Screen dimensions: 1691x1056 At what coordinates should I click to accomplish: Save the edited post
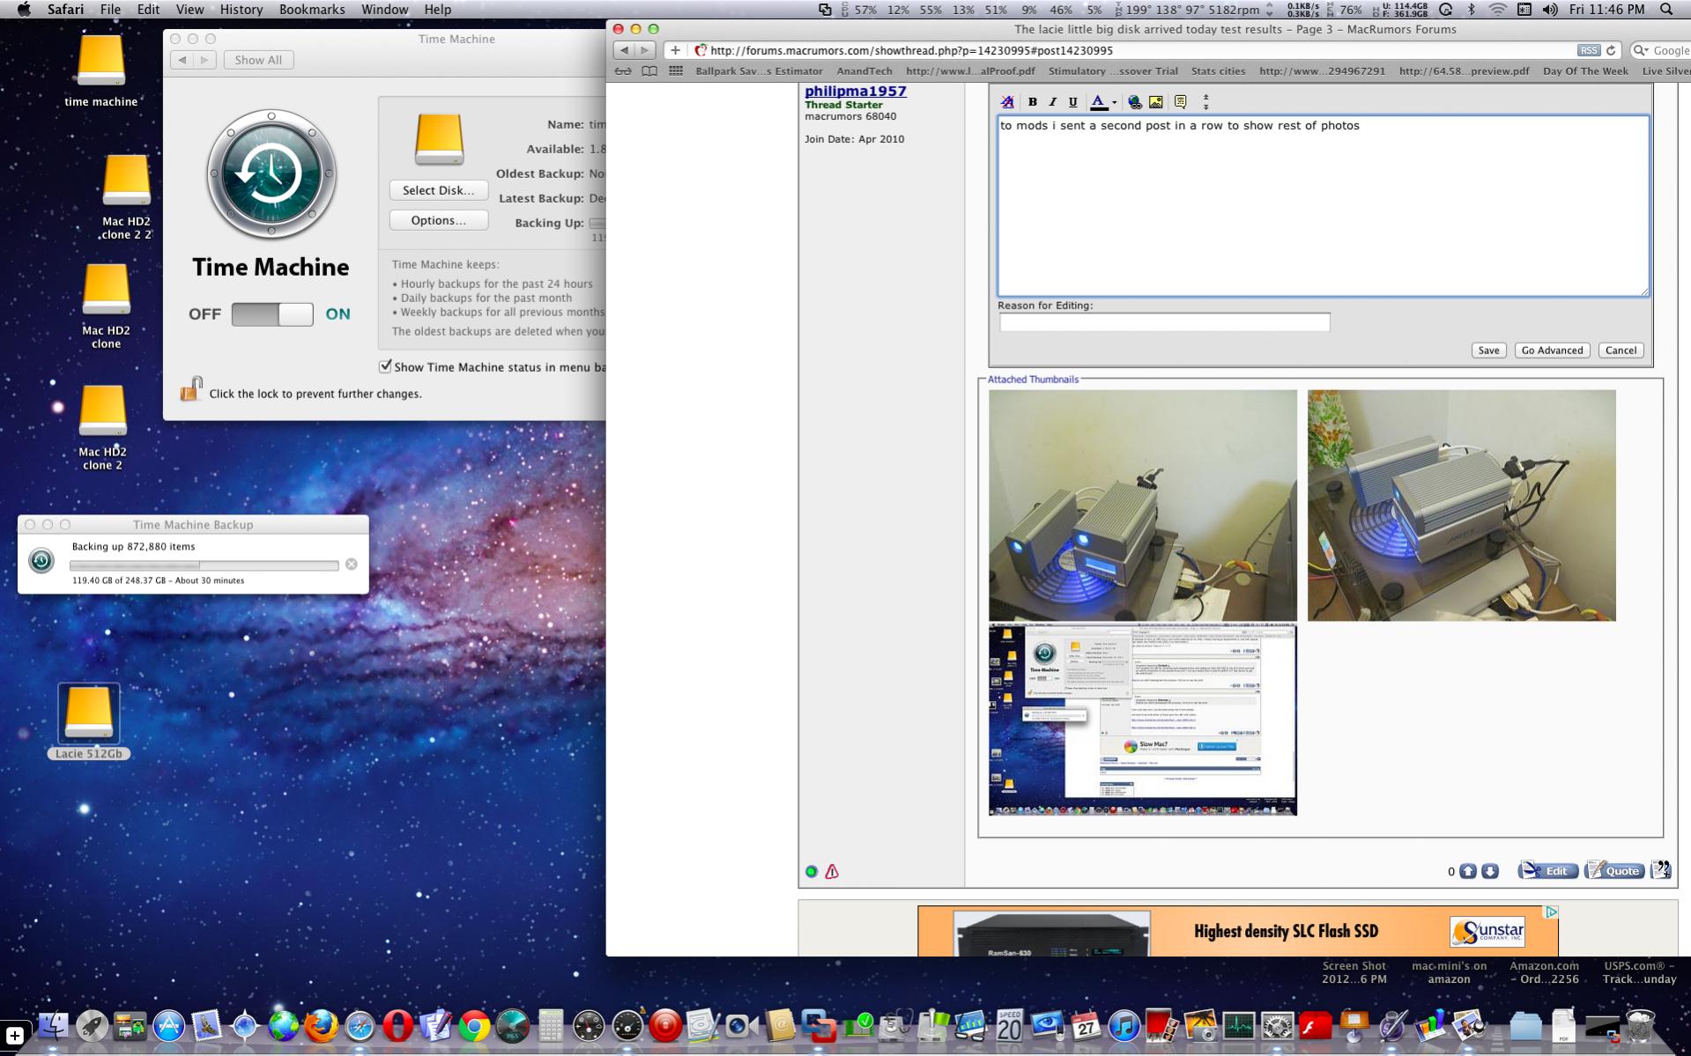point(1488,351)
